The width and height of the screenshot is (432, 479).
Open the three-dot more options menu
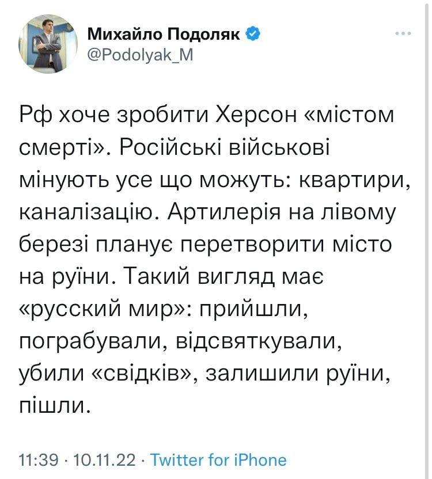[403, 34]
